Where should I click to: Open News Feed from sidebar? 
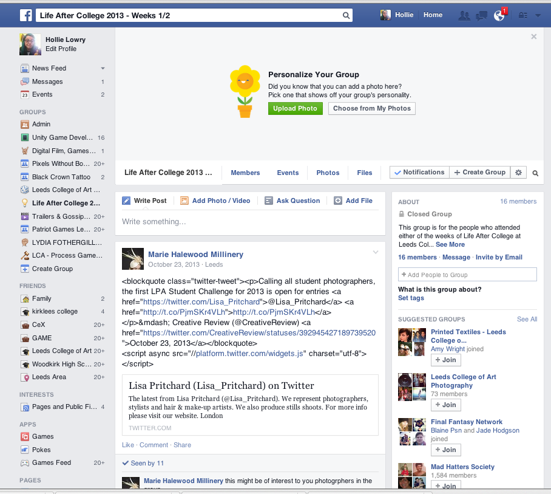tap(49, 68)
